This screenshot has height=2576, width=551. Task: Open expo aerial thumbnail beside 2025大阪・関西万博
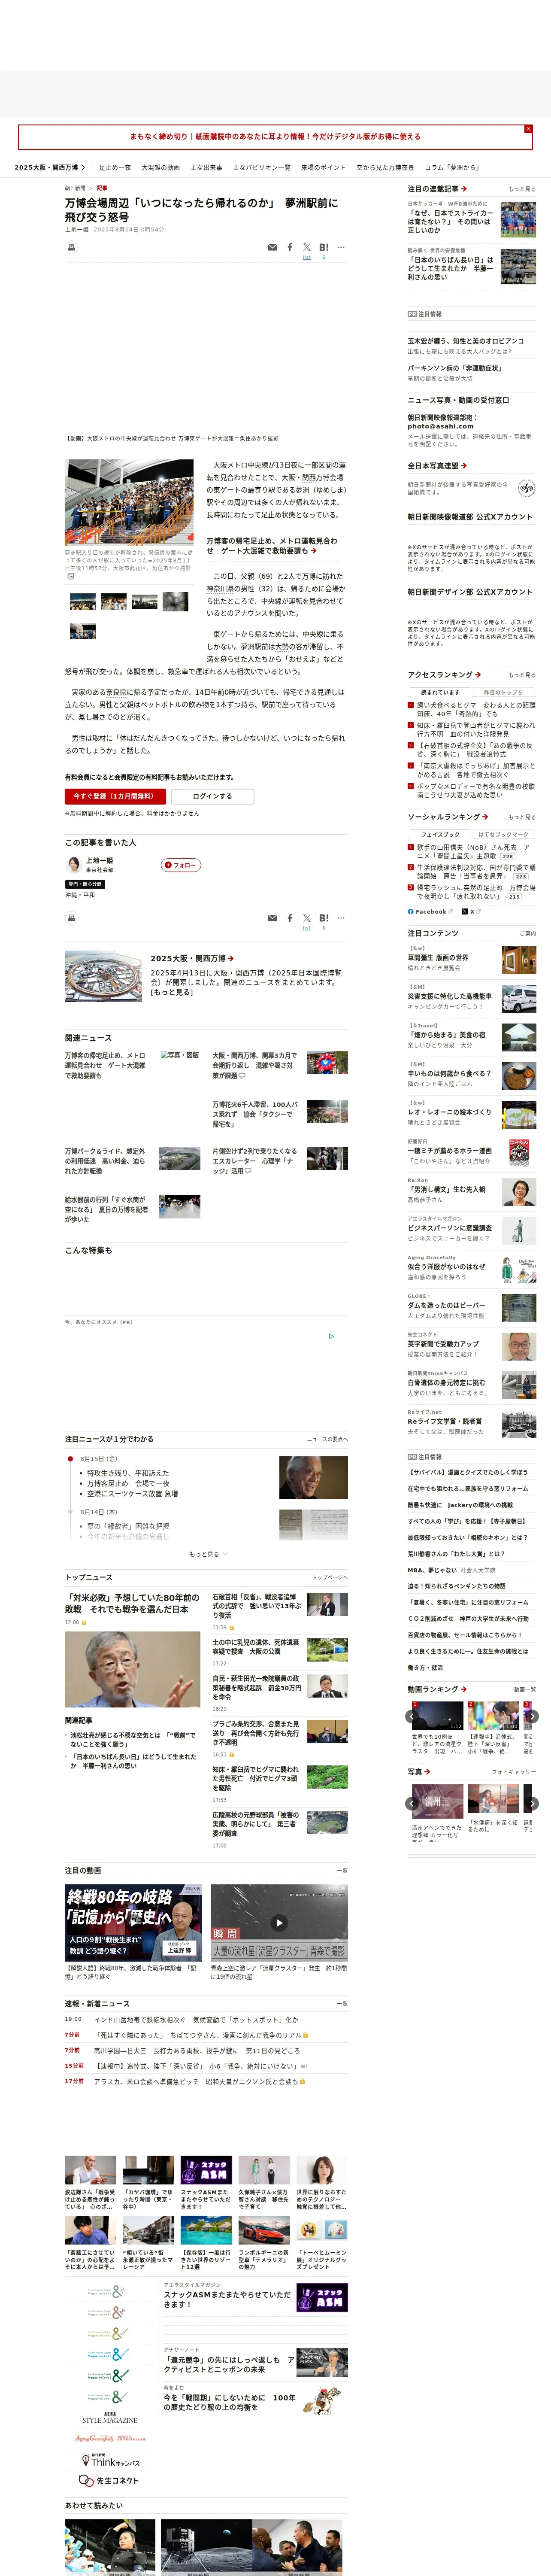(103, 976)
